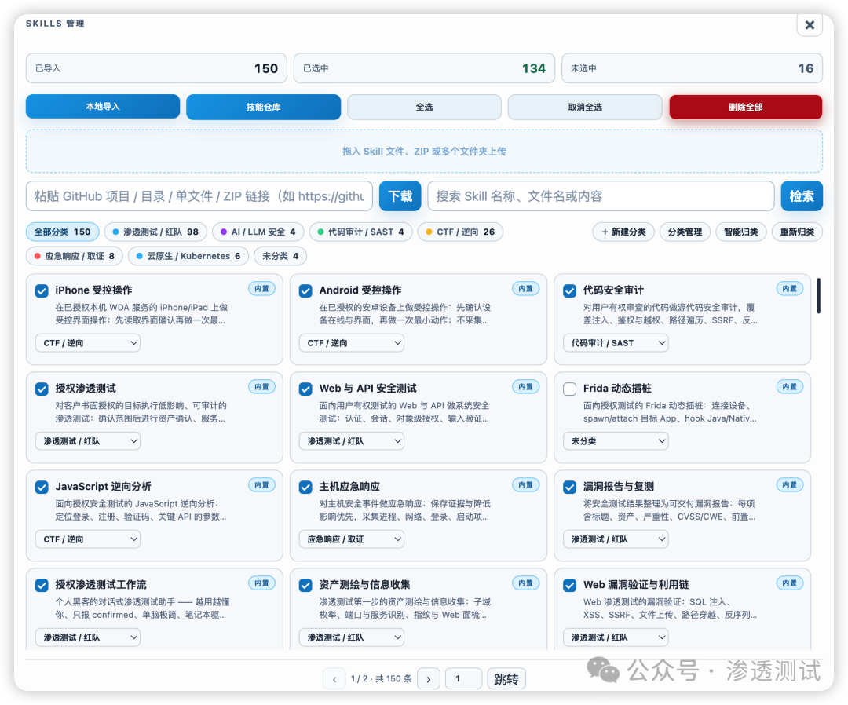This screenshot has height=705, width=848.
Task: Filter by 渗透测试 / 红队 category
Action: [x=155, y=232]
